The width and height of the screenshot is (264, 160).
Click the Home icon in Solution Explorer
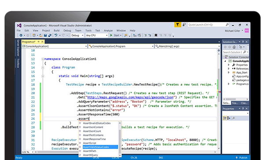(234, 47)
